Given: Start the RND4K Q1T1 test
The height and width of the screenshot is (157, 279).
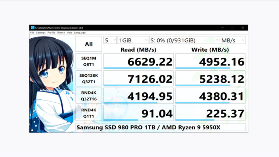Looking at the screenshot, I should (89, 113).
